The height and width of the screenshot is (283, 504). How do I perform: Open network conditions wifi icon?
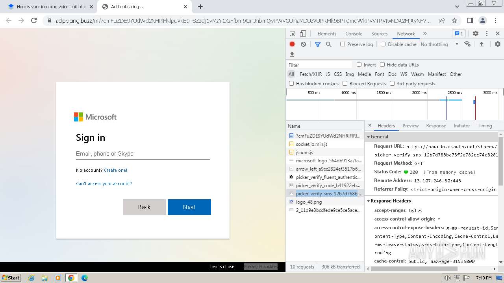coord(467,44)
